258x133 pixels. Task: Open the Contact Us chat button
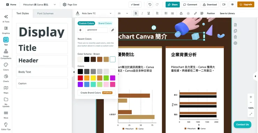pyautogui.click(x=242, y=124)
